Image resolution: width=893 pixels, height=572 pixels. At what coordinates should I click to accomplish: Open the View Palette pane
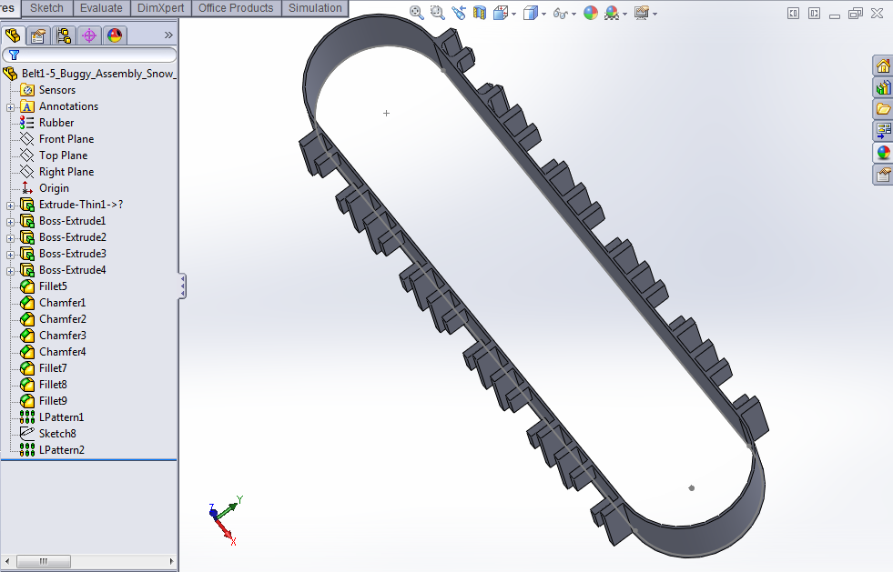pos(881,130)
